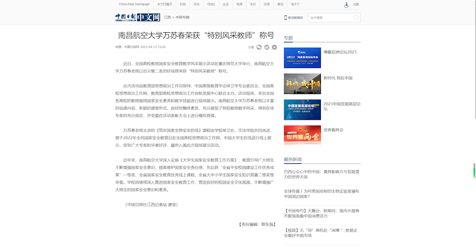The height and width of the screenshot is (247, 476).
Task: Click 江西 in the breadcrumb
Action: pyautogui.click(x=167, y=17)
